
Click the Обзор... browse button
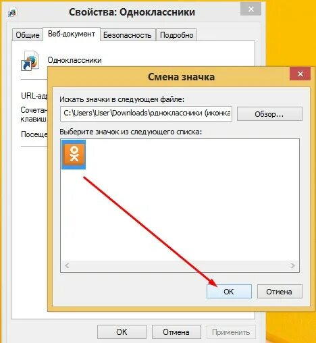[269, 114]
